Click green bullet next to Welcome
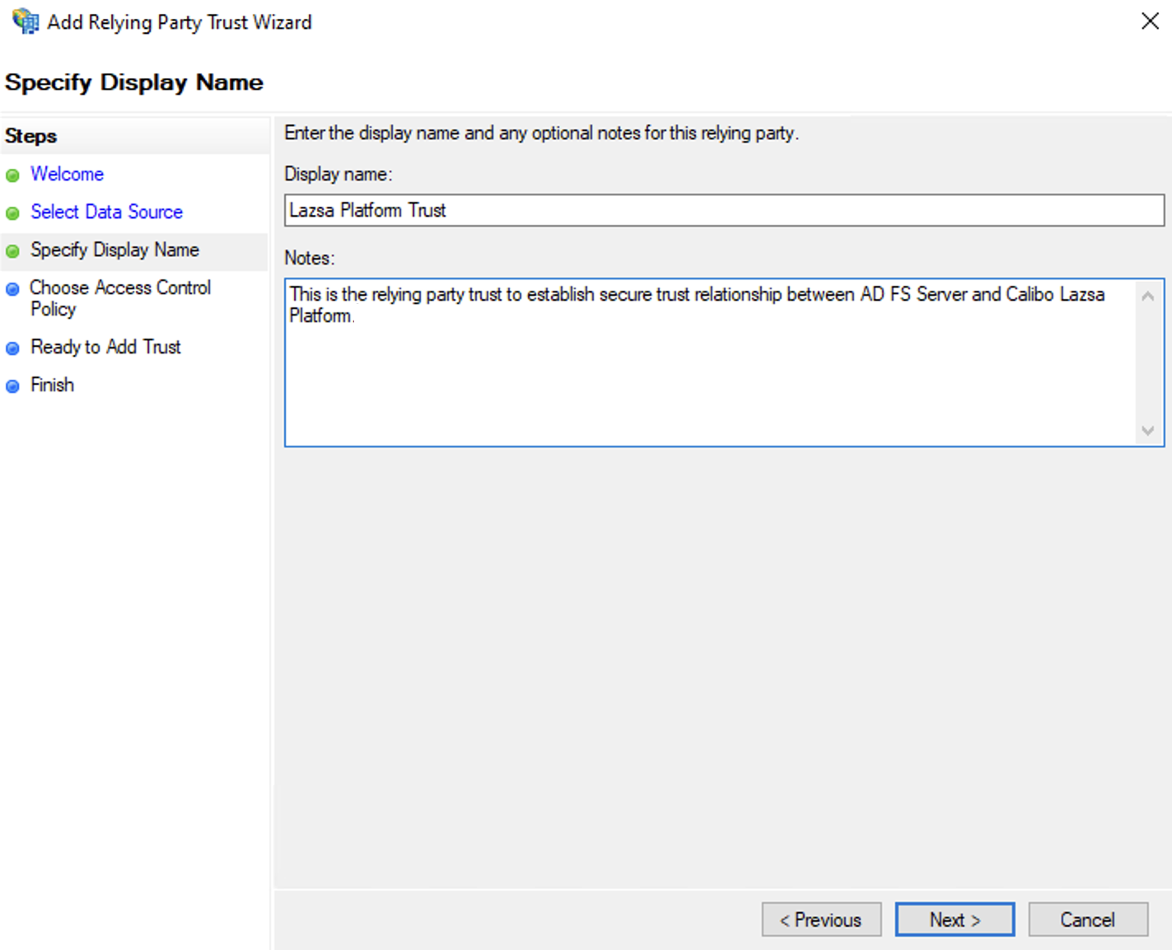The image size is (1172, 950). 12,175
